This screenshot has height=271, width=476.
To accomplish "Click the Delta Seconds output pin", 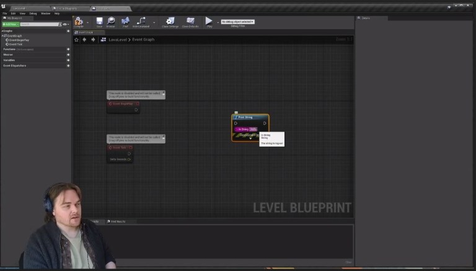I will click(129, 160).
